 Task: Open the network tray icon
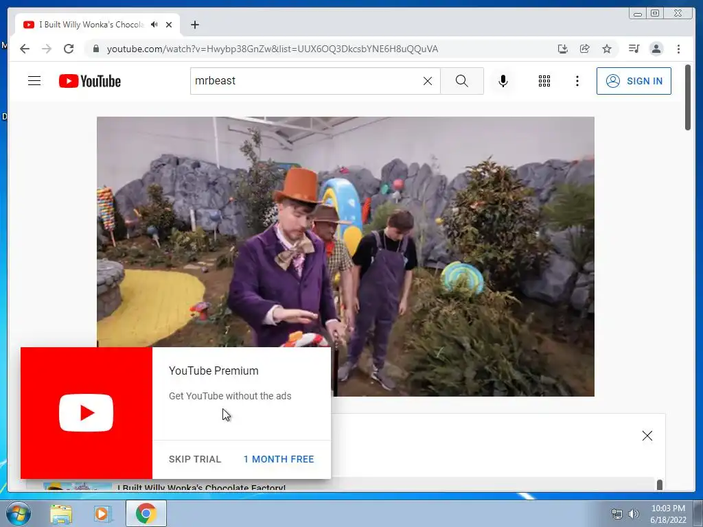[617, 514]
